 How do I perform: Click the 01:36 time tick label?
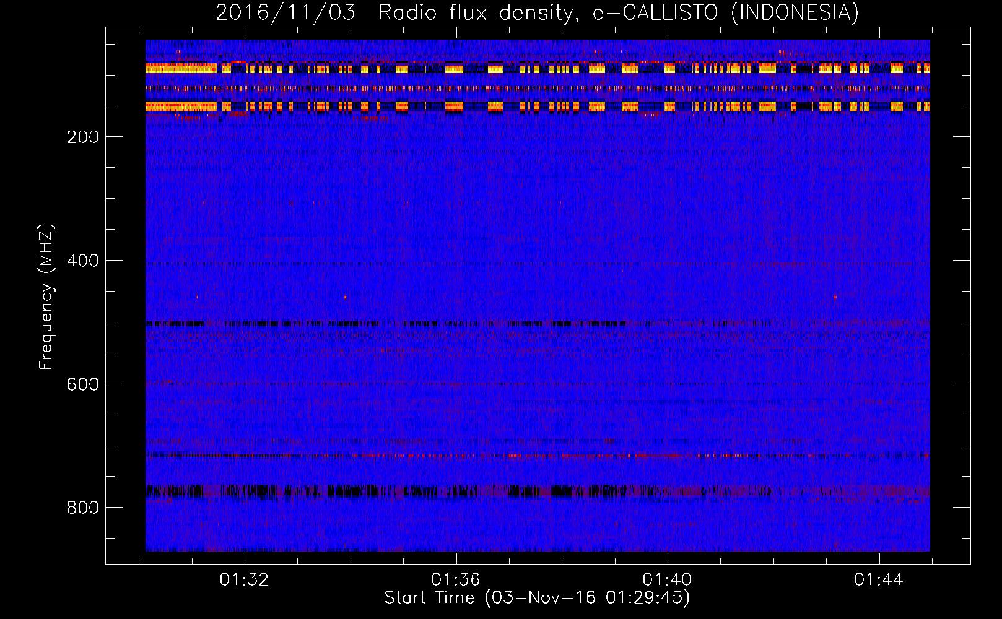[456, 579]
